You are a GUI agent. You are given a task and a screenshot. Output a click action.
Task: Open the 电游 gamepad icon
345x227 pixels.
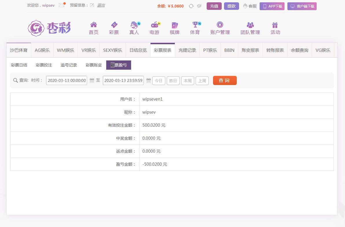[155, 25]
